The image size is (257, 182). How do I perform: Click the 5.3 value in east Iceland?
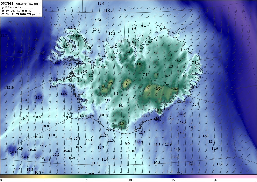171,66
